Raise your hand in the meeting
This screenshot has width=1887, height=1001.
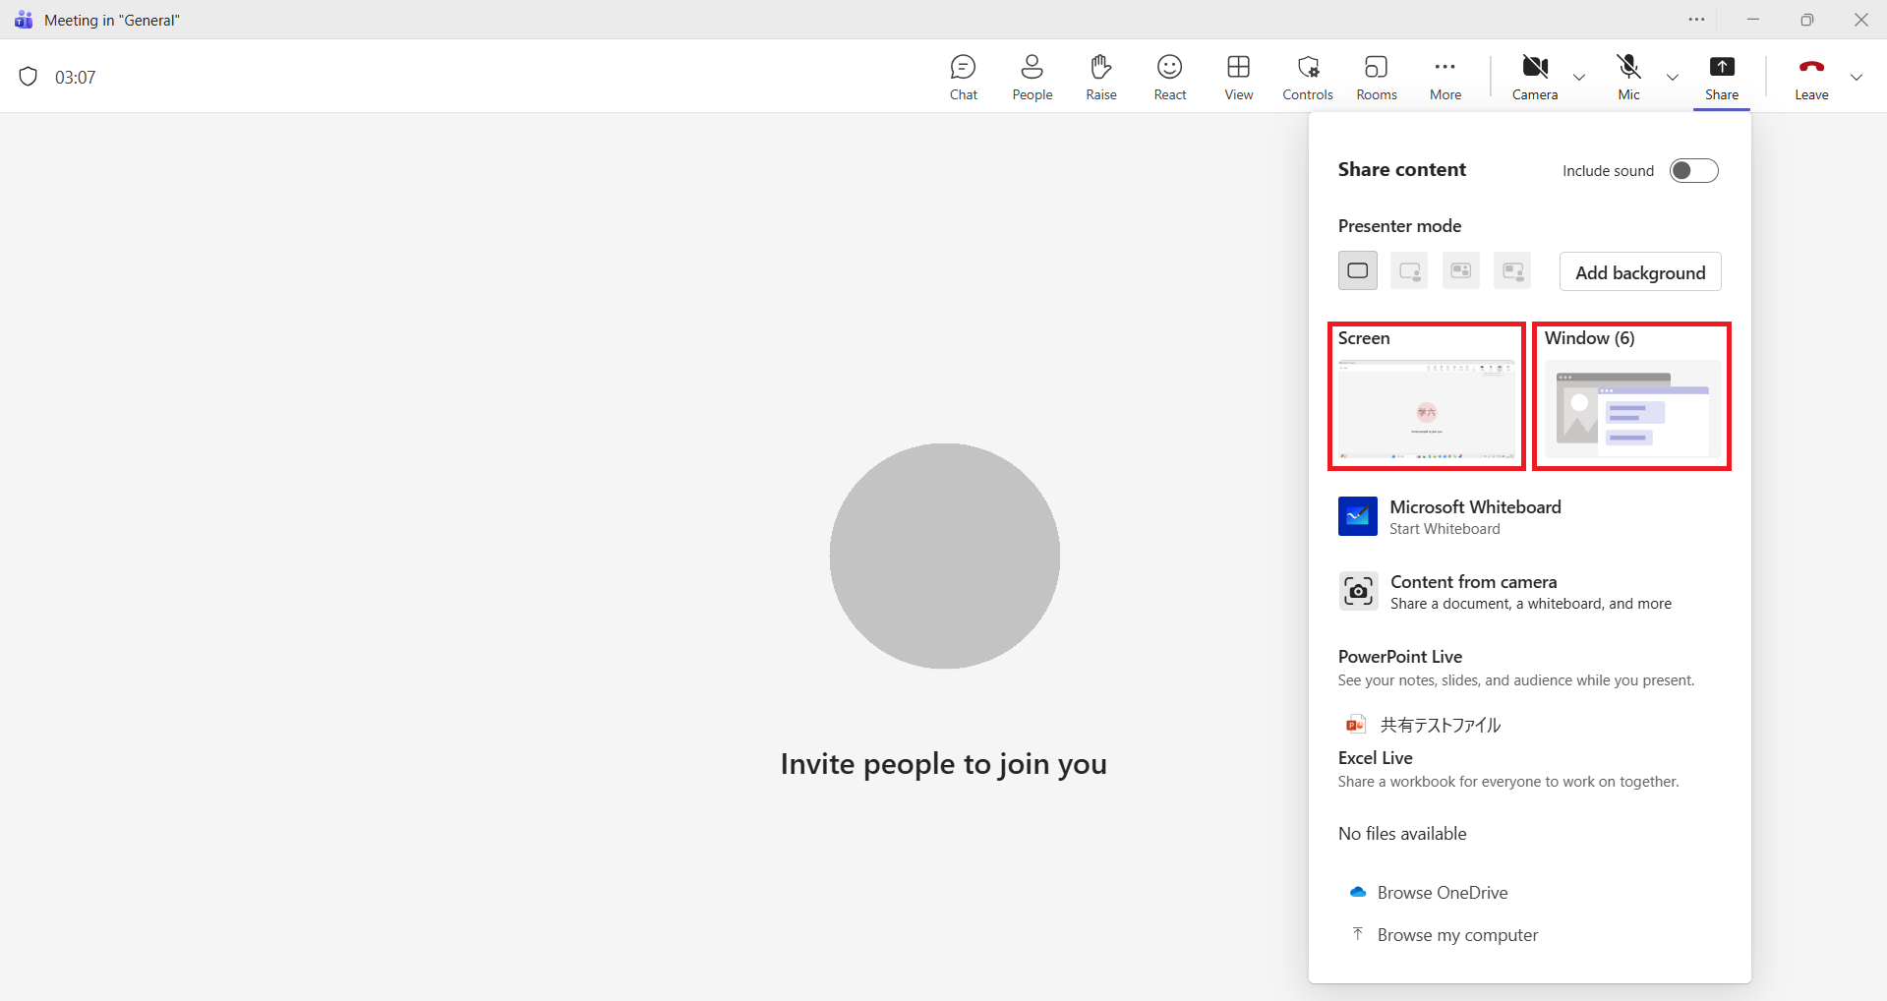point(1100,77)
